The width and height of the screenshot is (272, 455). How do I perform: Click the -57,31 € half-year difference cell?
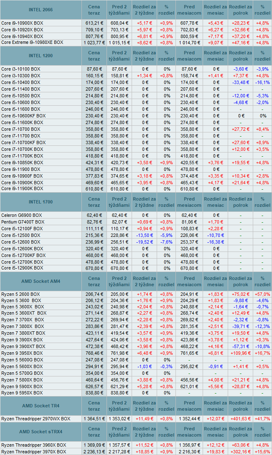pos(241,346)
